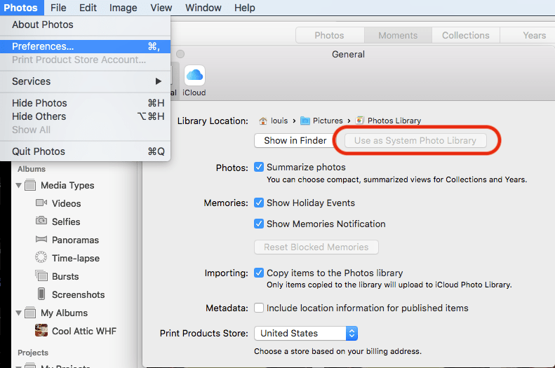Switch to the Collections tab
The image size is (555, 368).
(x=465, y=35)
